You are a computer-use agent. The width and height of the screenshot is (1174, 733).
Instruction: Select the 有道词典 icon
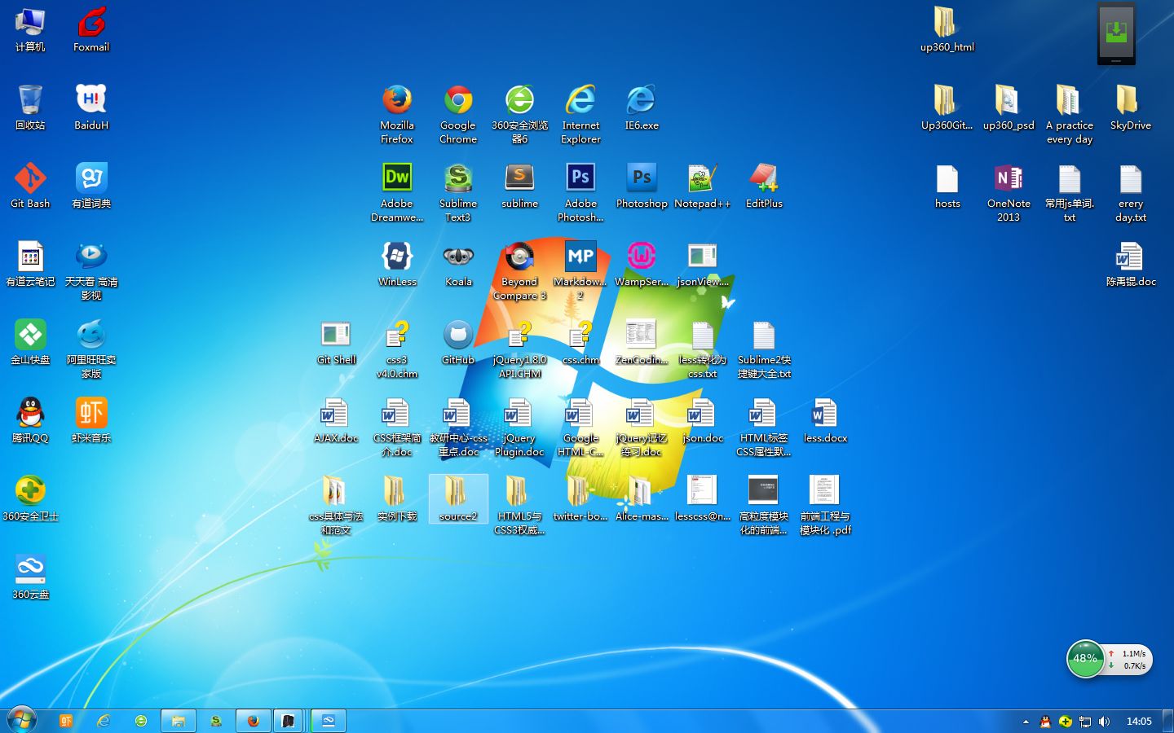tap(91, 186)
